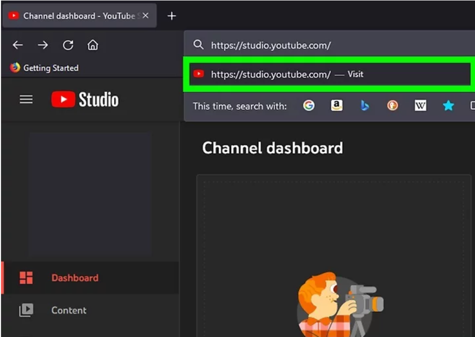
Task: Click the cameraman illustration upload card
Action: click(x=334, y=255)
